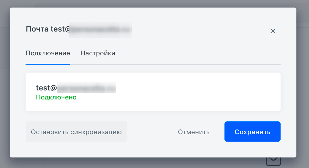Switch to the Настройки tab
Image resolution: width=309 pixels, height=168 pixels.
click(98, 53)
